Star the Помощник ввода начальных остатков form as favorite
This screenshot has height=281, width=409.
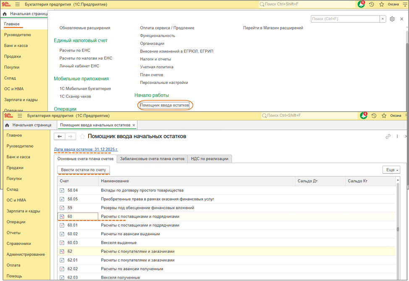click(x=82, y=137)
